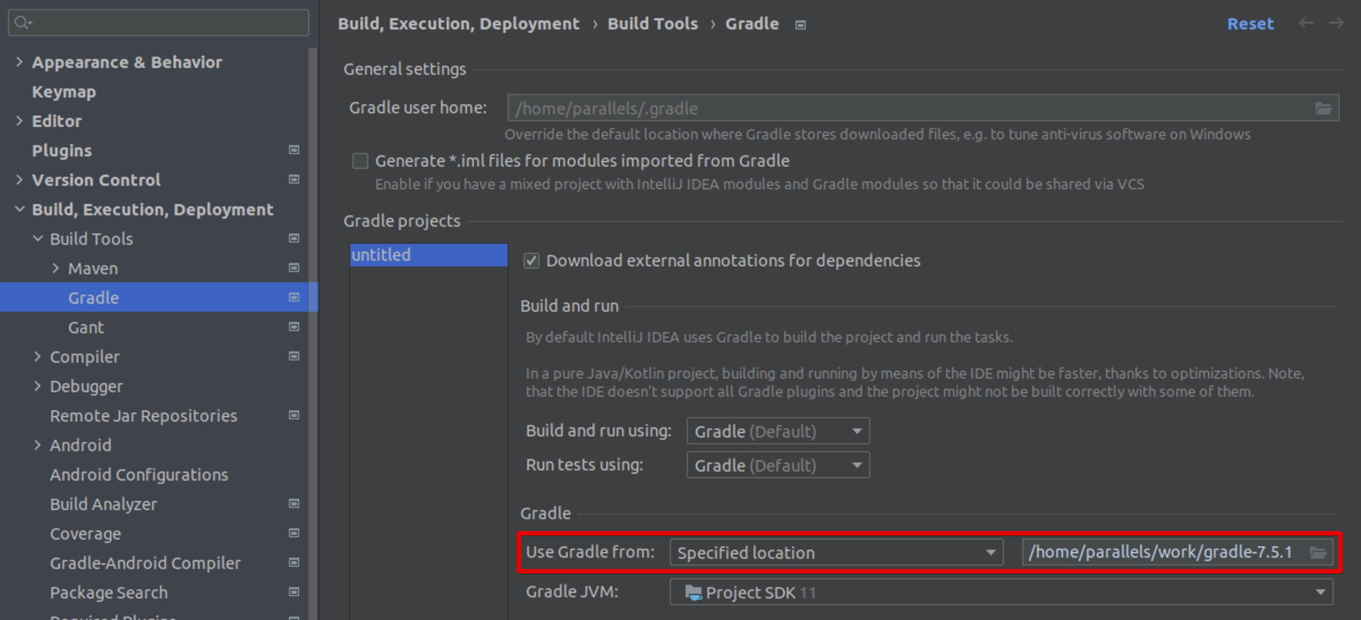
Task: Browse folder for Gradle specified location path
Action: click(1318, 553)
